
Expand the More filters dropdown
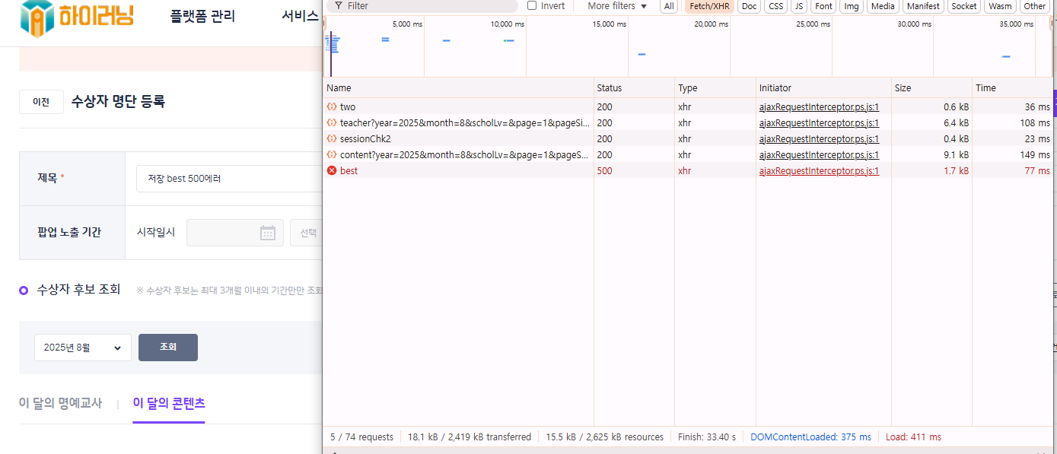tap(617, 6)
